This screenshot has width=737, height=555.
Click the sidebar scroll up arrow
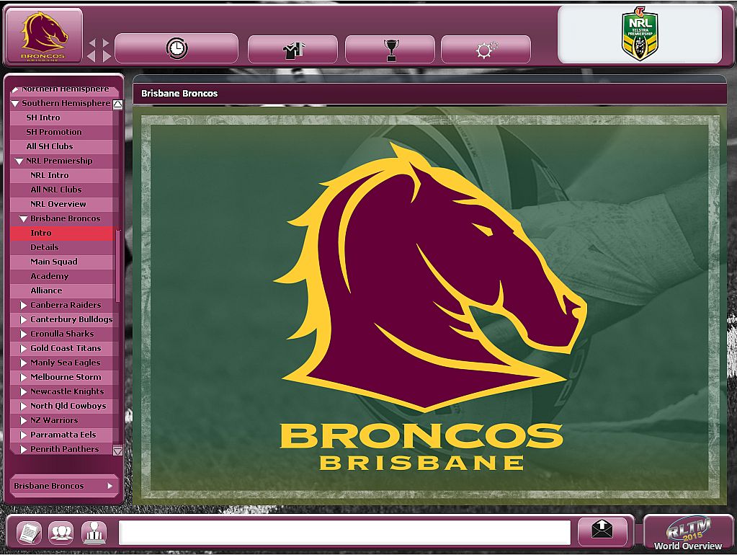117,105
